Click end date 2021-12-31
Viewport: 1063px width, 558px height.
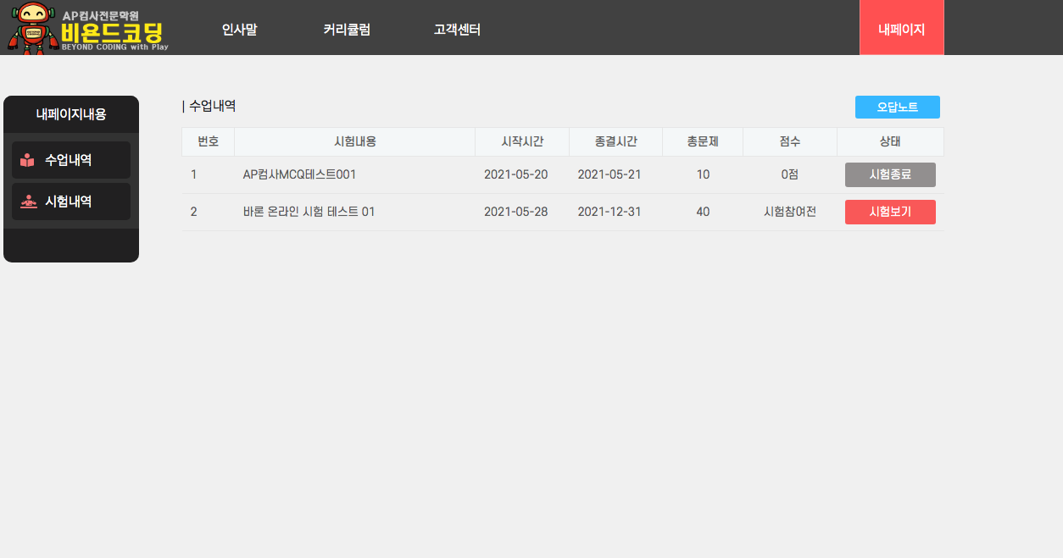(609, 212)
